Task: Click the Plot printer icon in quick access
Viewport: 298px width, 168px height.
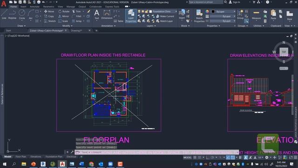Action: 39,2
